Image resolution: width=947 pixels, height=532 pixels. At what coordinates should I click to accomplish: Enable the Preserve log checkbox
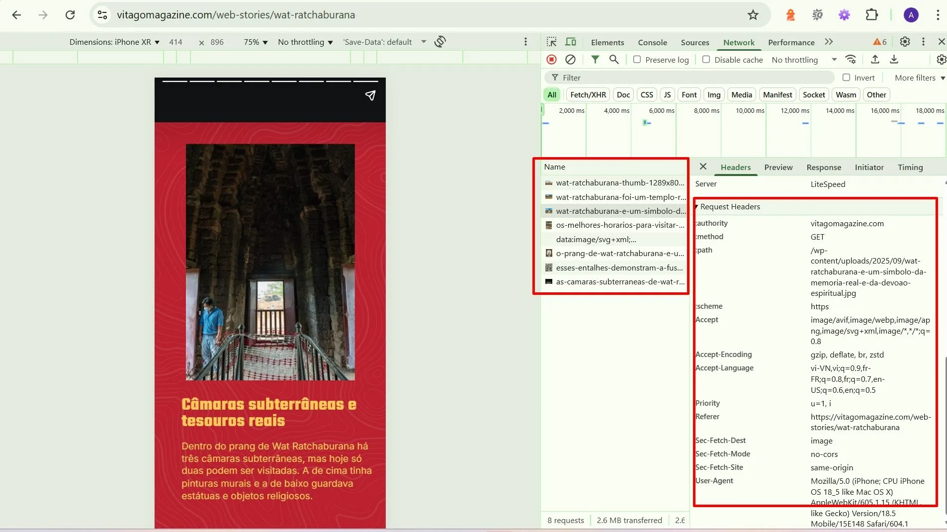[637, 60]
